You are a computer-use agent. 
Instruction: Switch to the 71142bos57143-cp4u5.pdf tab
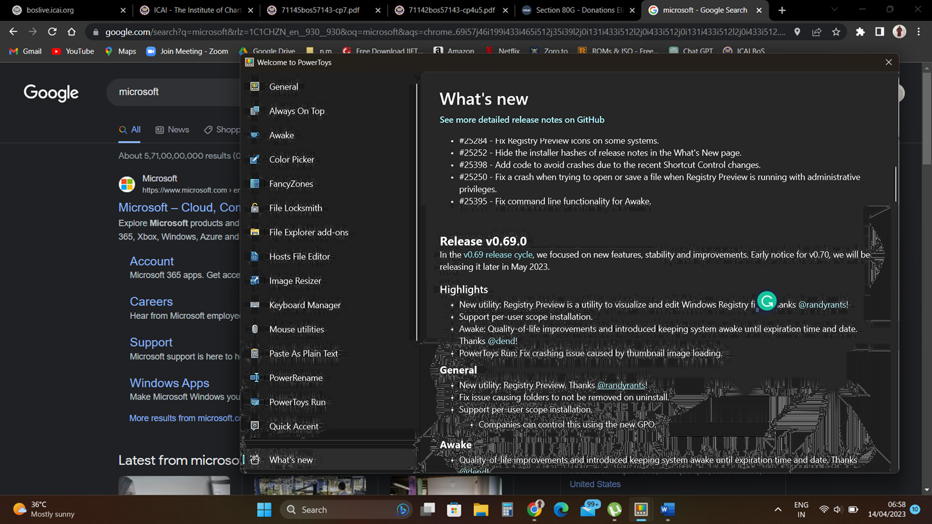pos(451,10)
